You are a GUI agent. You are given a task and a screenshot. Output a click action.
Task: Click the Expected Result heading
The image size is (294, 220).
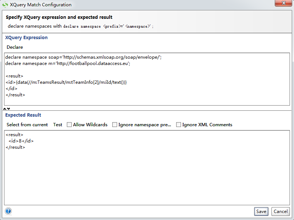[x=23, y=115]
